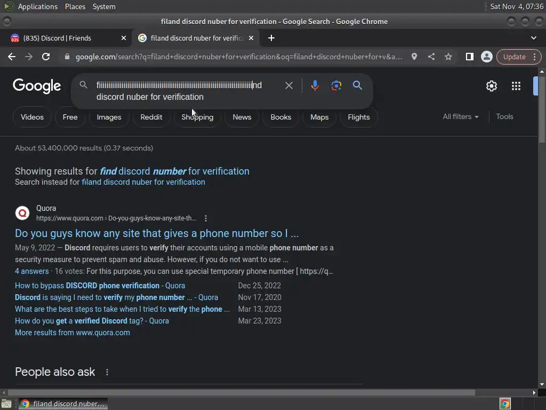
Task: Filter results by Videos
Action: coord(32,117)
